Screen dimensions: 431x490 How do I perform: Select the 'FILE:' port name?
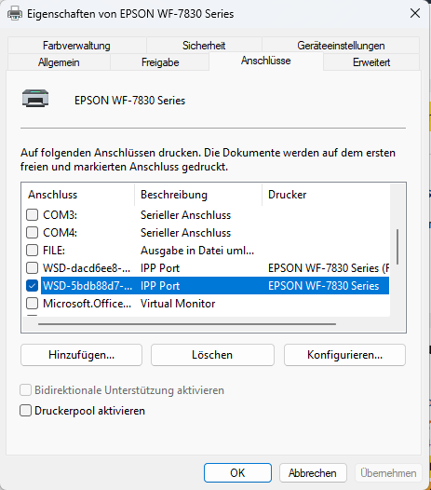point(54,251)
